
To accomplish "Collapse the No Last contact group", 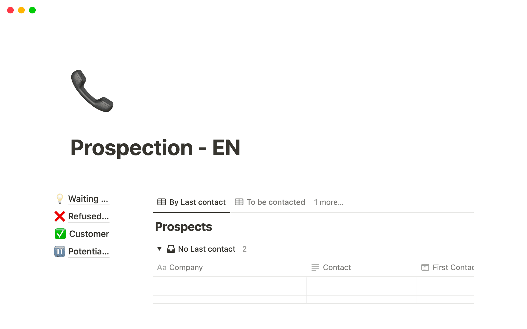I will [159, 249].
